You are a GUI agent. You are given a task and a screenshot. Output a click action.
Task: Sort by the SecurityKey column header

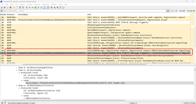click(x=52, y=14)
